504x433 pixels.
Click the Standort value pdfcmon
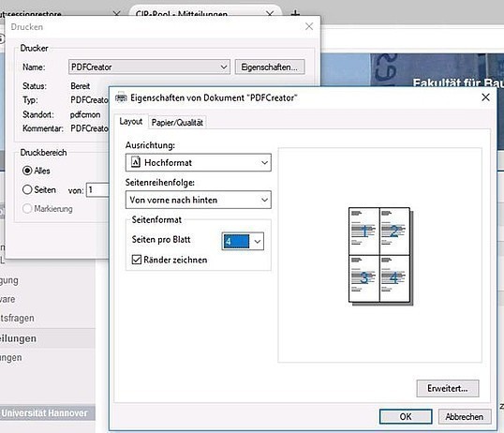click(85, 114)
